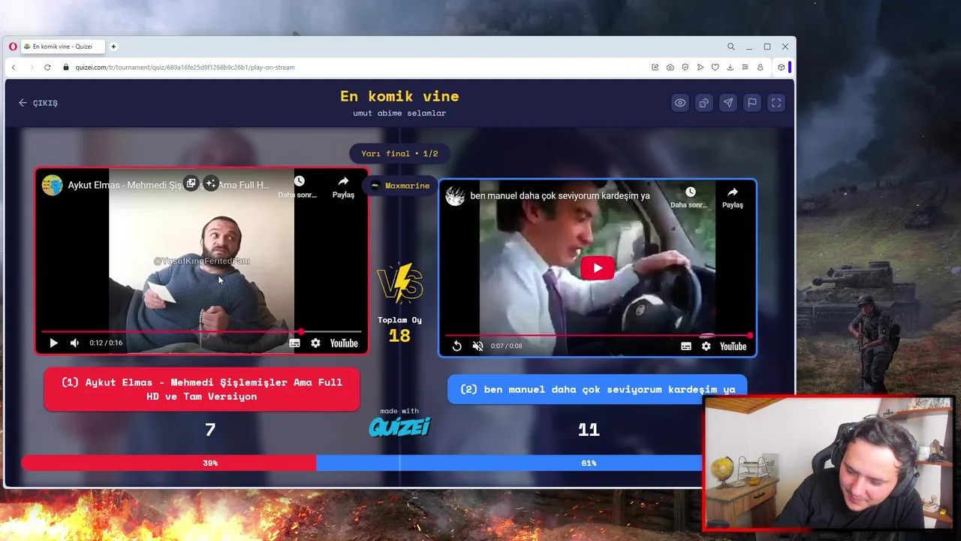Toggle subtitles on the right video
This screenshot has width=961, height=541.
[x=686, y=346]
